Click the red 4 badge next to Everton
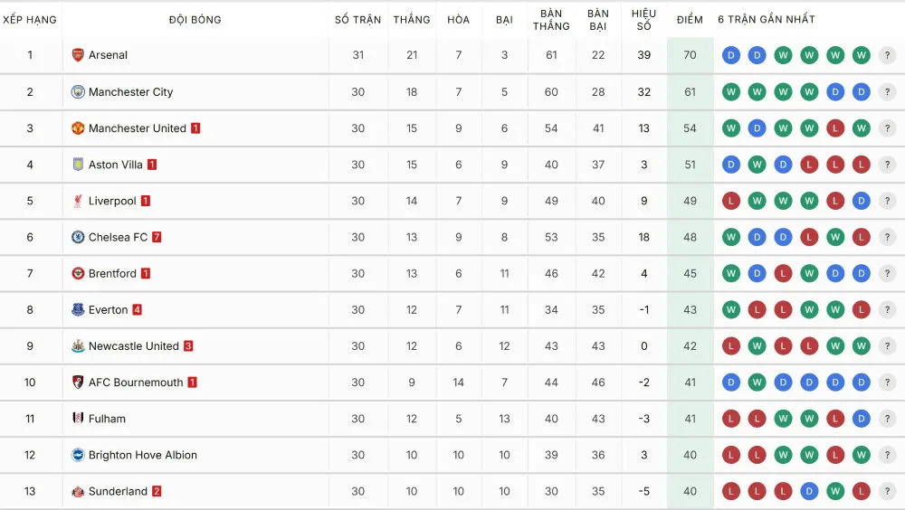Viewport: 905px width, 510px height. click(x=138, y=309)
